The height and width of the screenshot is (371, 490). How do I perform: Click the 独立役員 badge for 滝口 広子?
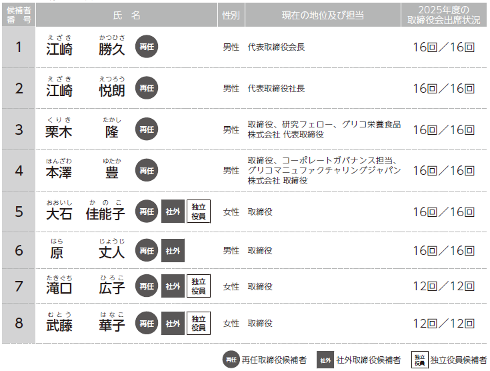tap(199, 286)
